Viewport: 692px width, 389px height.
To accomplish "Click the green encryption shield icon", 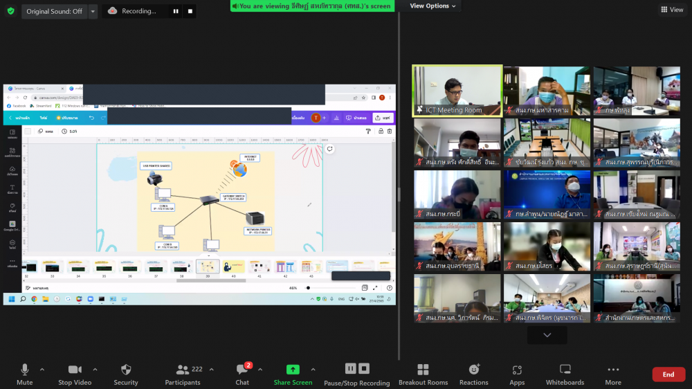I will [x=10, y=11].
